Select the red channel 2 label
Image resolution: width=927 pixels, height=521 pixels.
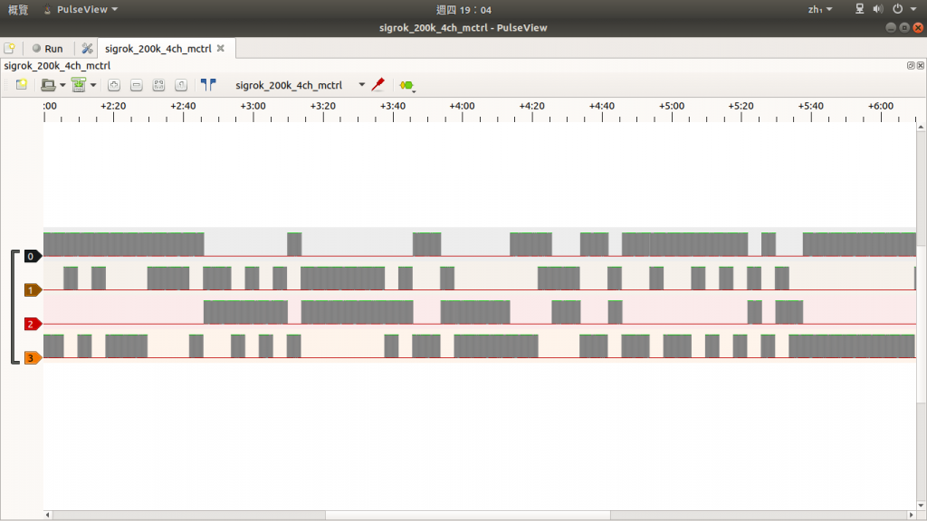tap(33, 324)
